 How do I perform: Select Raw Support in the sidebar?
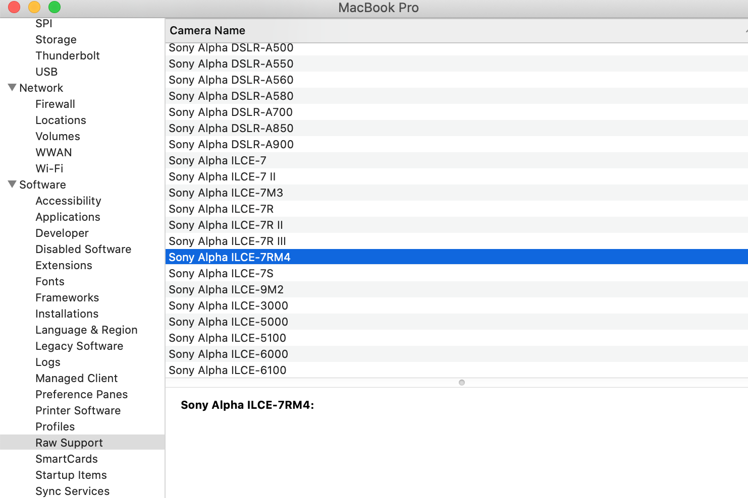pos(82,443)
